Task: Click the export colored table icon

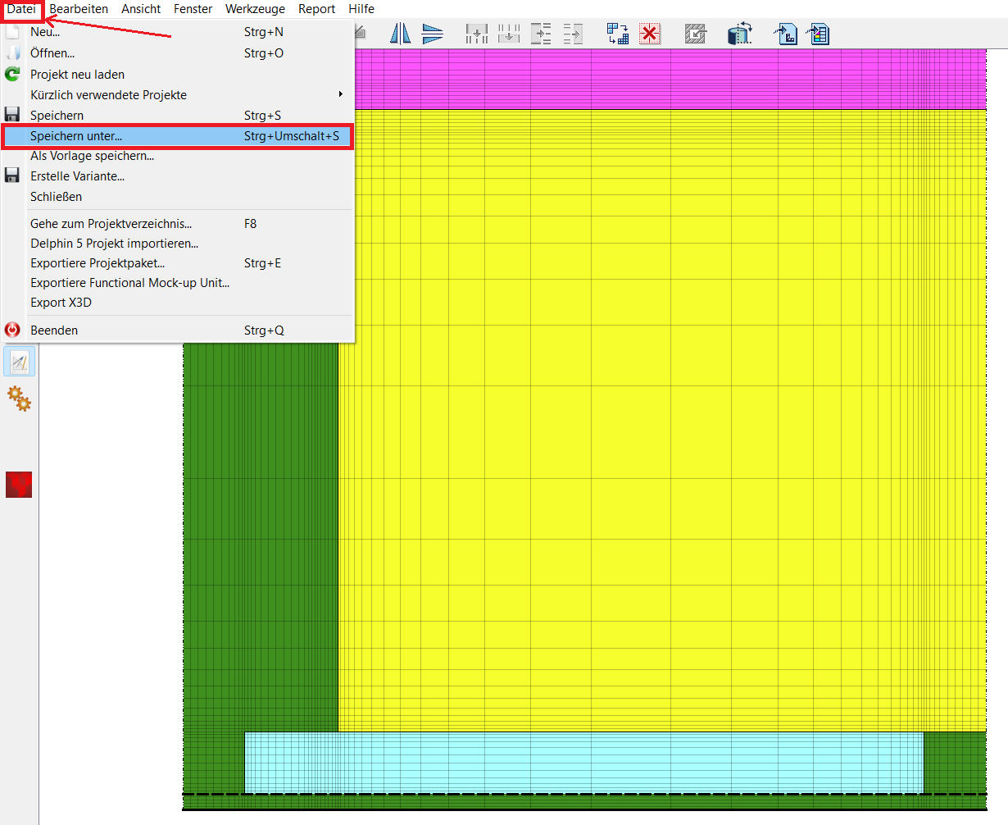Action: (x=818, y=34)
